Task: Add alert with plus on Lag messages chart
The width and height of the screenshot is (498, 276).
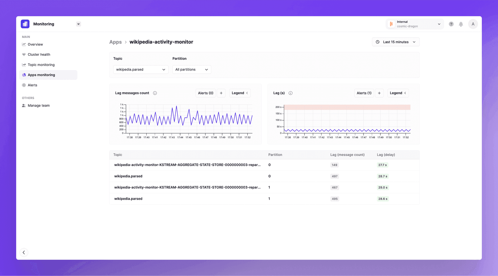Action: 221,93
